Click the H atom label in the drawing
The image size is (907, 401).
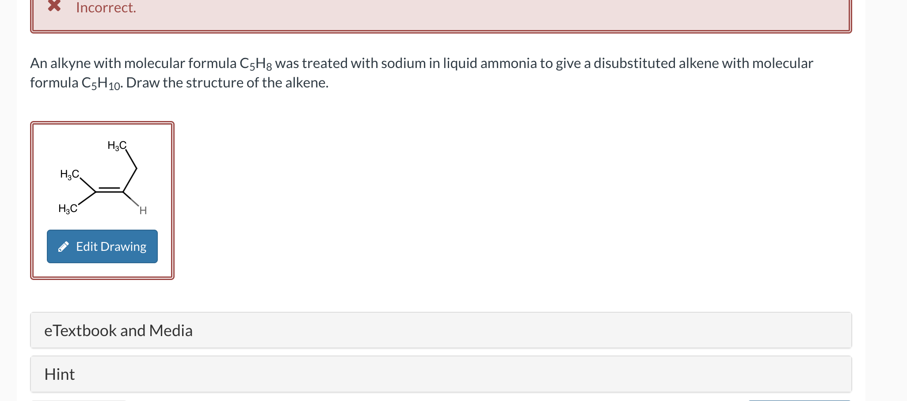tap(142, 211)
